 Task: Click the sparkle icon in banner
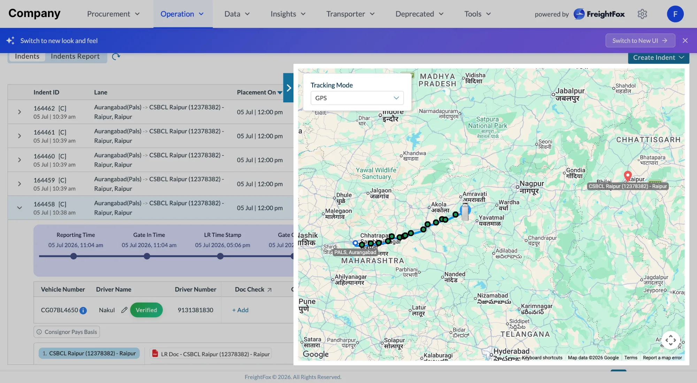[10, 40]
